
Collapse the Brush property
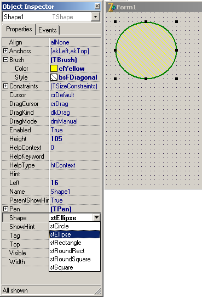click(5, 60)
